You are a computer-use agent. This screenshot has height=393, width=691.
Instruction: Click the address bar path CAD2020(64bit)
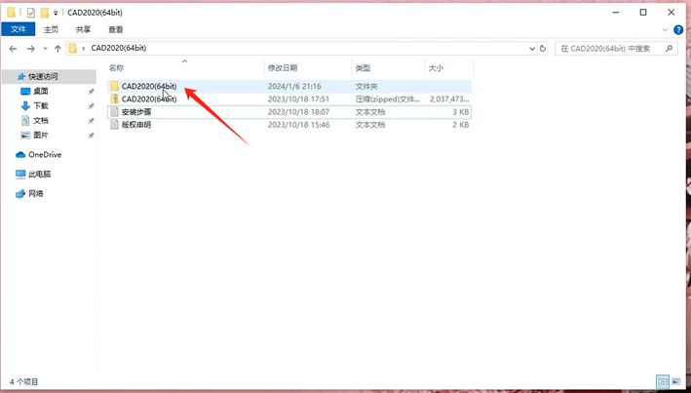coord(119,48)
